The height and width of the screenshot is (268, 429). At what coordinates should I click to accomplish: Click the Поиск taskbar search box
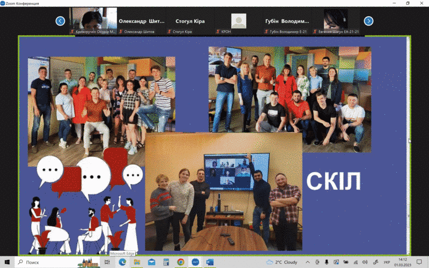pyautogui.click(x=48, y=262)
